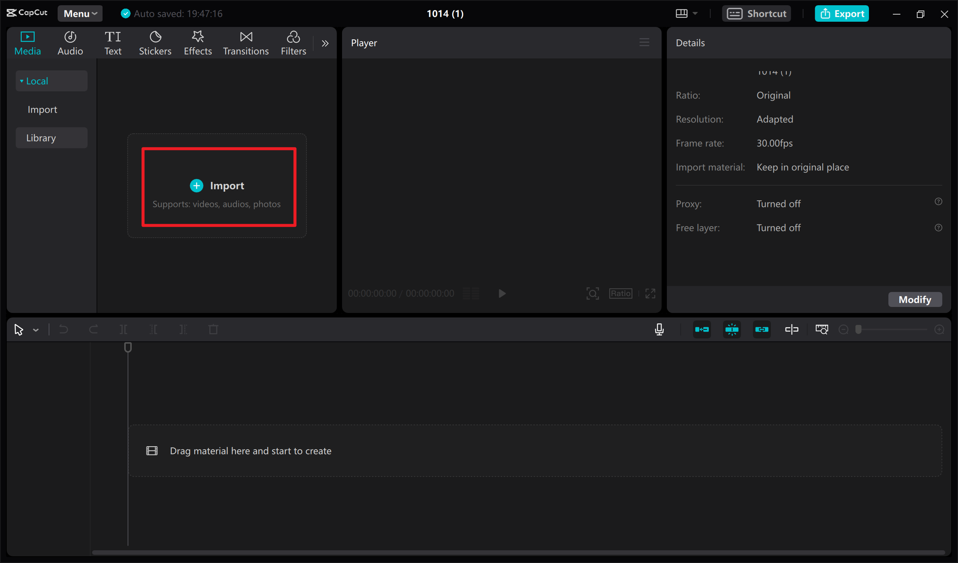Click the voiceover microphone icon

click(659, 329)
